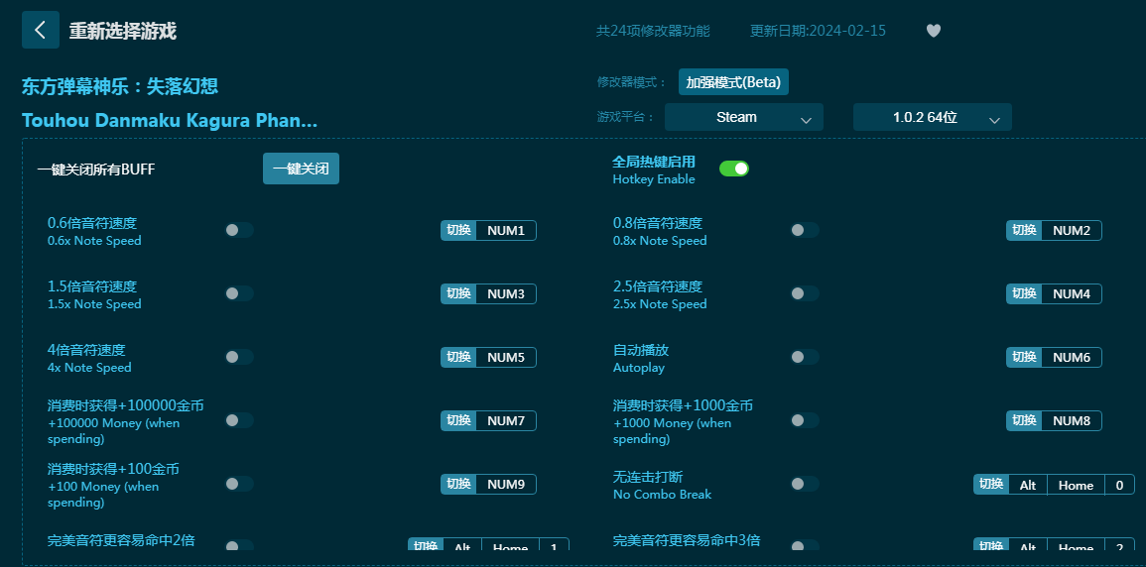Screen dimensions: 1146x567
Task: Select the NUM1 hotkey field
Action: (x=506, y=231)
